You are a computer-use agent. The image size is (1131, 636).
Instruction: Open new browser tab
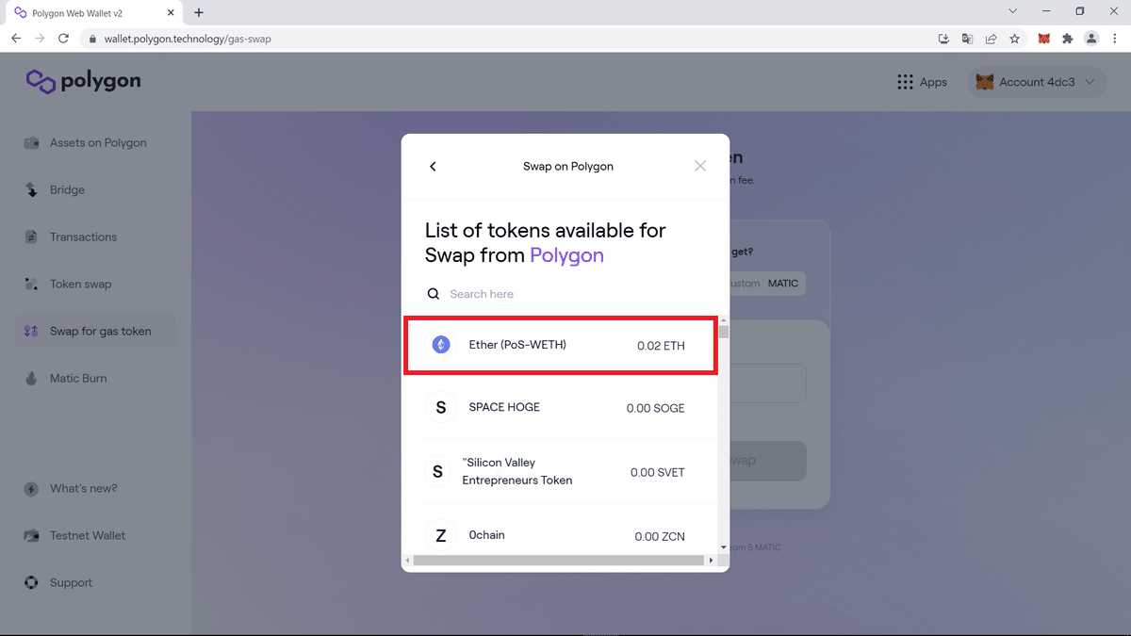pyautogui.click(x=199, y=12)
